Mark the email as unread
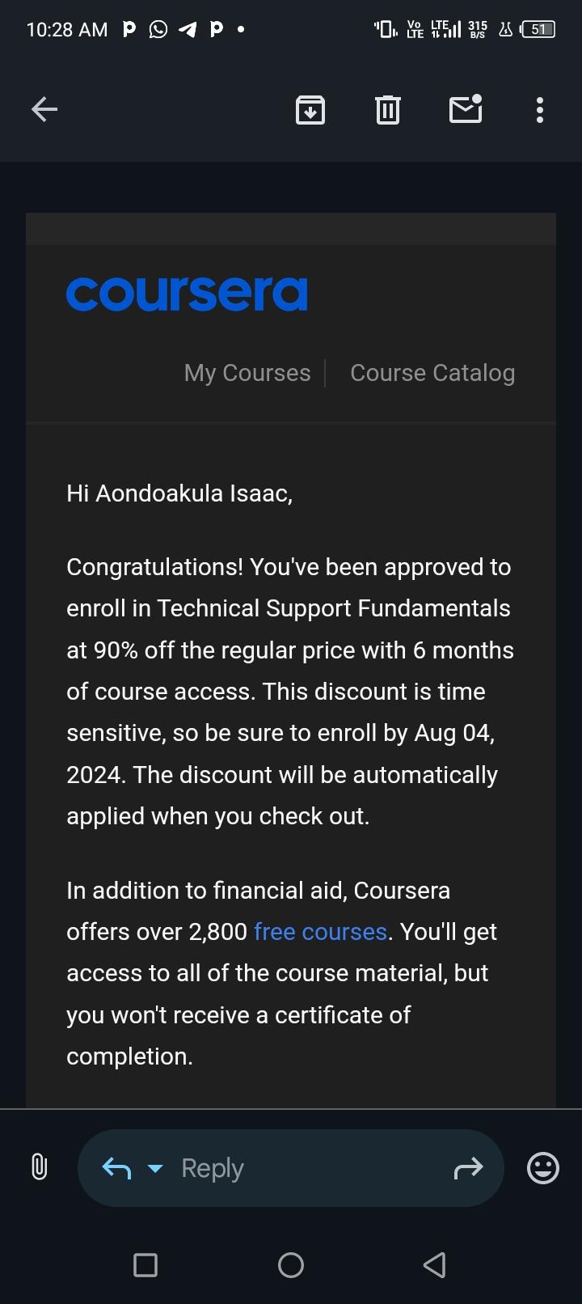The image size is (582, 1304). pyautogui.click(x=466, y=109)
